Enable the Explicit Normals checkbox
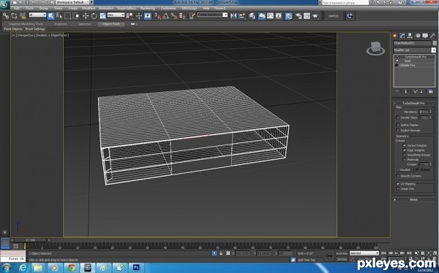 pos(397,131)
